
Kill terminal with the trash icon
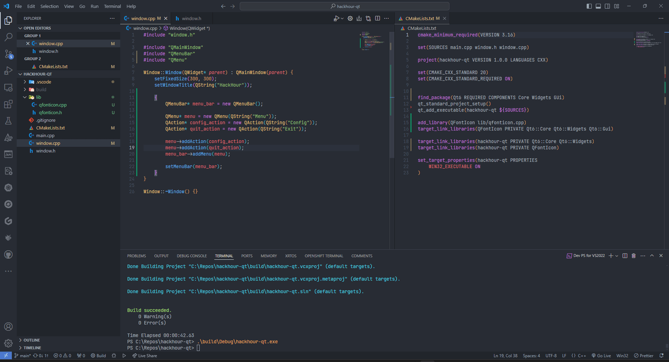pos(633,256)
